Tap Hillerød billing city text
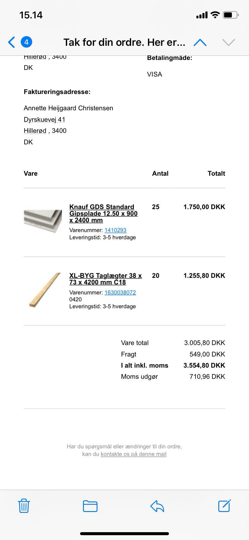The width and height of the screenshot is (249, 540). 35,131
